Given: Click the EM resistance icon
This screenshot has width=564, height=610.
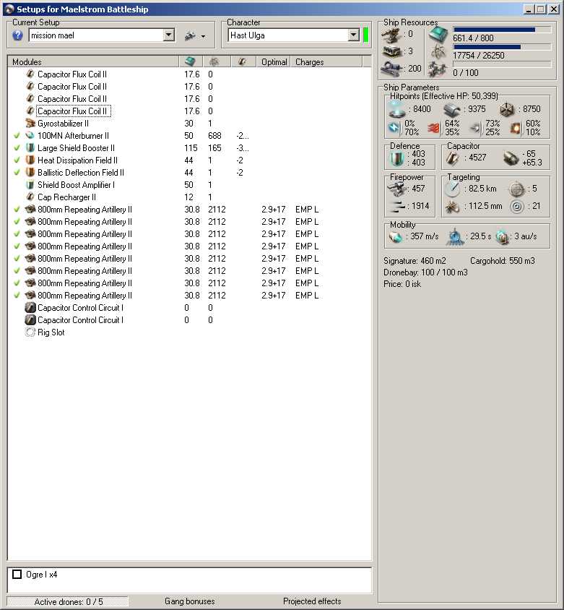Looking at the screenshot, I should (394, 127).
